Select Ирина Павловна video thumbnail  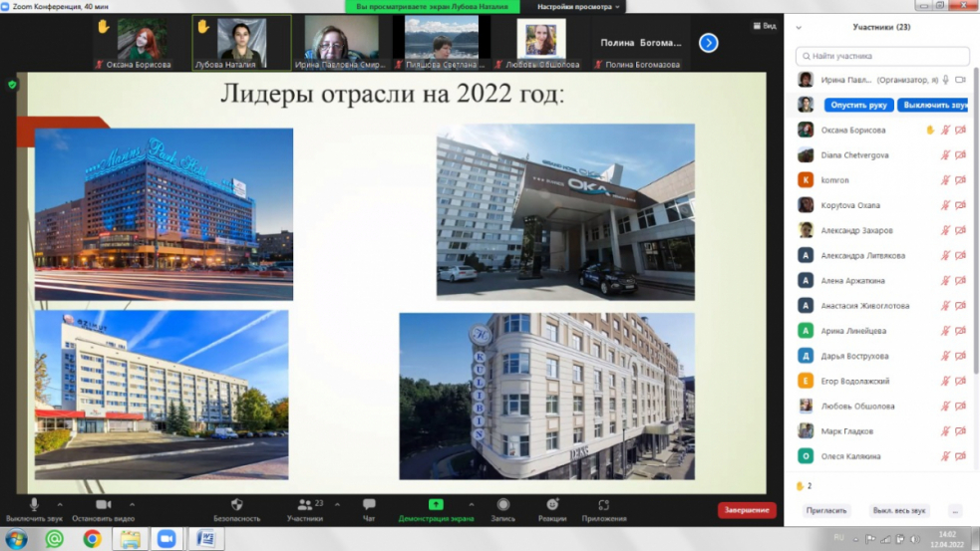(x=341, y=43)
